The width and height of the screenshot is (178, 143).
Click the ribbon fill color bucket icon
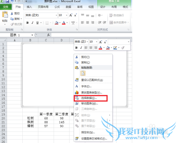[57, 23]
